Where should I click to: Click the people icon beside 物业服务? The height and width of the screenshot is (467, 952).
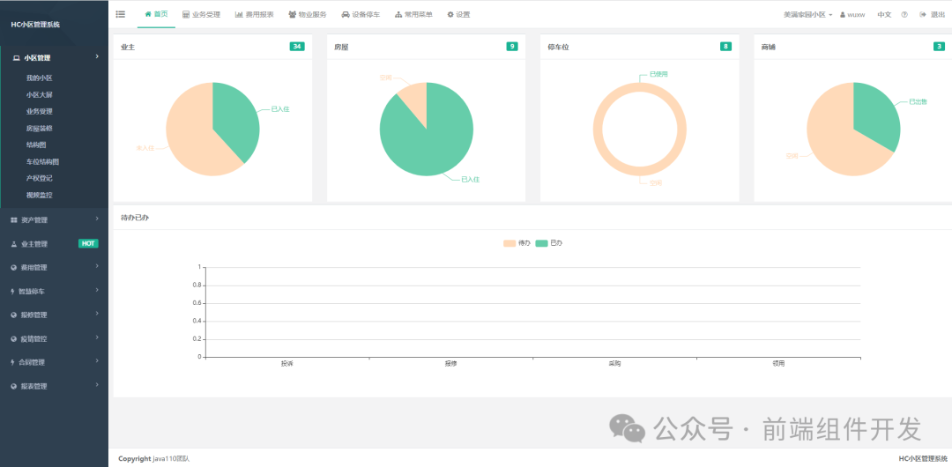(292, 15)
